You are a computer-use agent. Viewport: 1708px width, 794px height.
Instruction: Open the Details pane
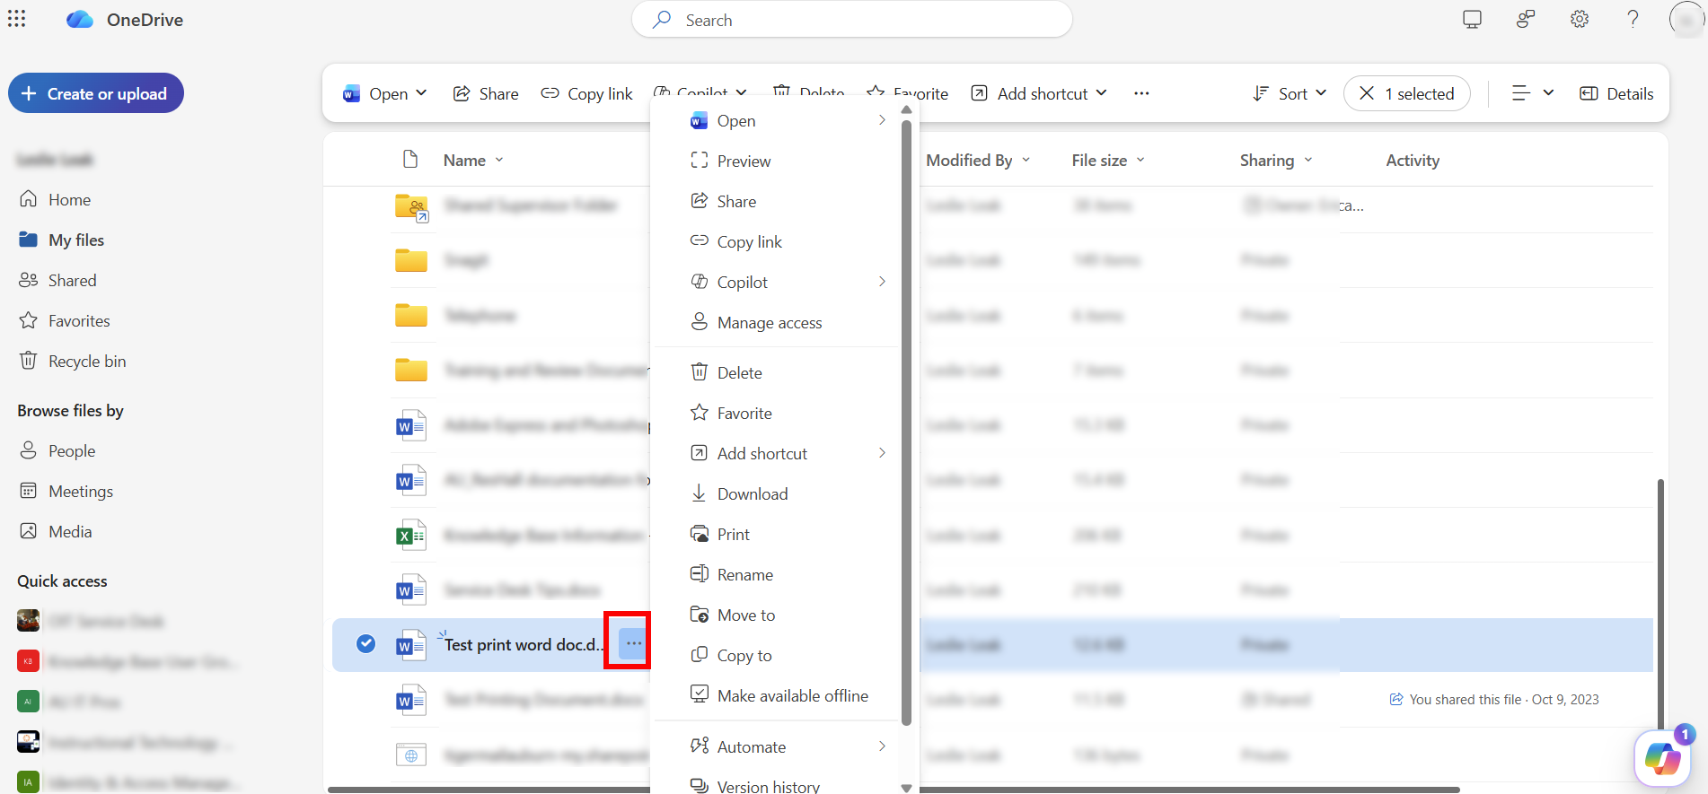(1616, 93)
